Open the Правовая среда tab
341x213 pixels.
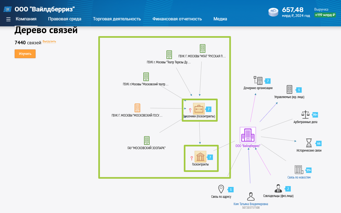[x=65, y=19]
